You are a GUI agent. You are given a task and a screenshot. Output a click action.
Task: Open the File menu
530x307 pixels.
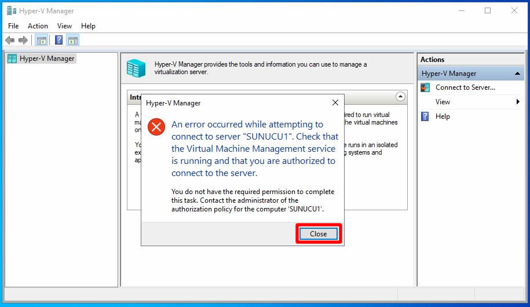tap(13, 26)
